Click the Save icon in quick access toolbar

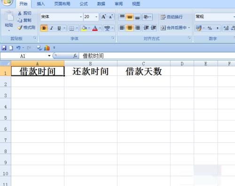4,48
